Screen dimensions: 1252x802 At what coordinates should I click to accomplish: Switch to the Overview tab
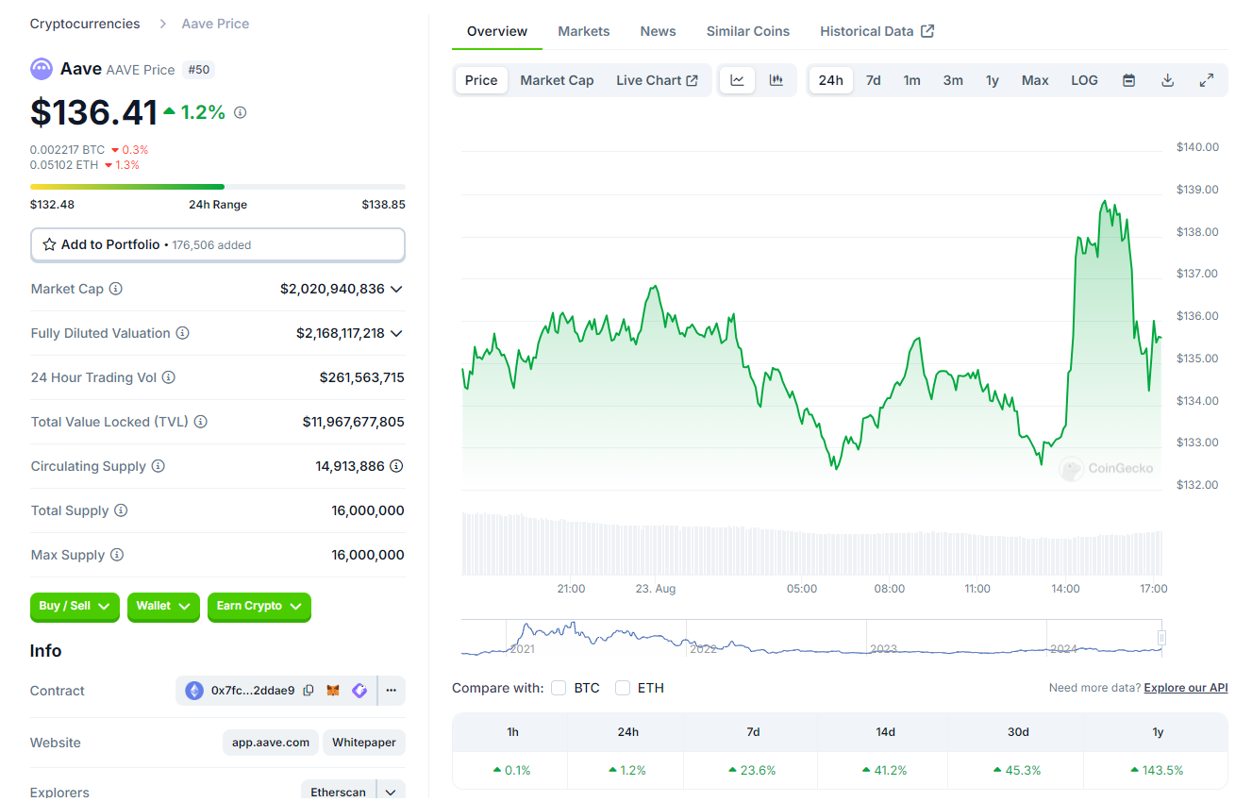[x=497, y=31]
